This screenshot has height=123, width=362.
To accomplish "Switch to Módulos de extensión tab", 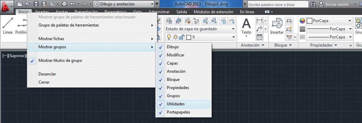I will 214,12.
